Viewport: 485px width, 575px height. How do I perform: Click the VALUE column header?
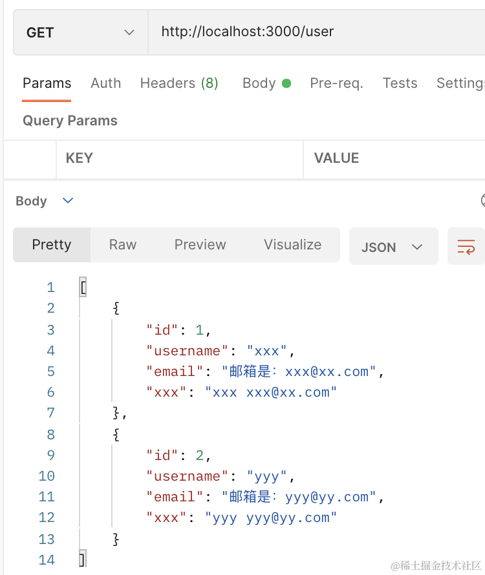pos(336,158)
